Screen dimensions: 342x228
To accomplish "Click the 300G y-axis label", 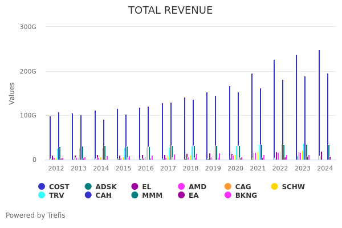I will (27, 27).
